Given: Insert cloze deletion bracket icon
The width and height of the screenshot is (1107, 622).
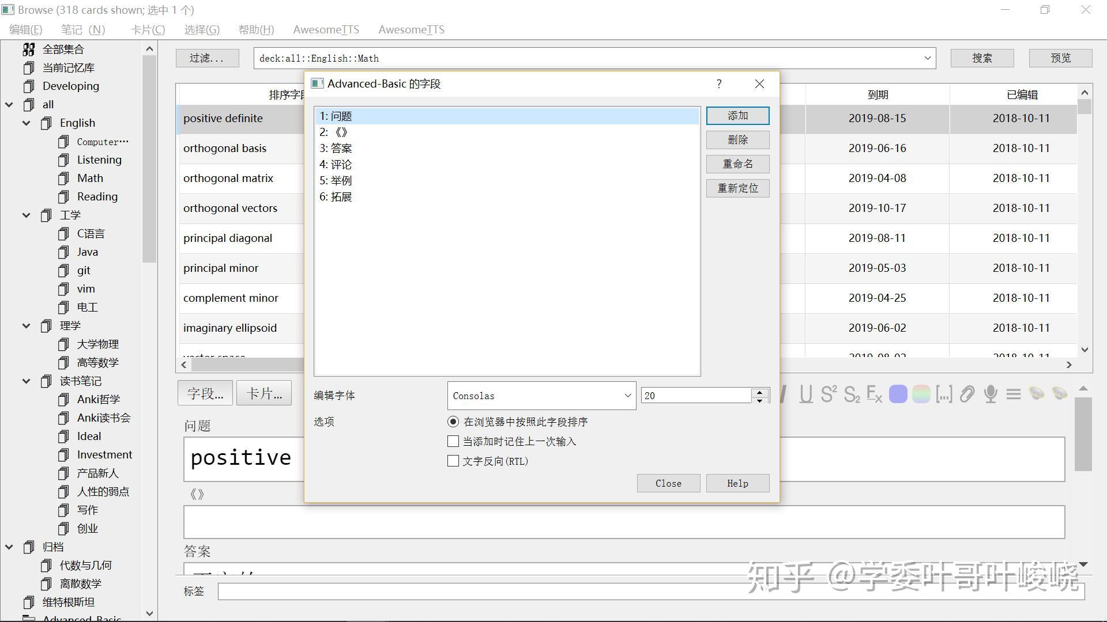Looking at the screenshot, I should coord(944,395).
